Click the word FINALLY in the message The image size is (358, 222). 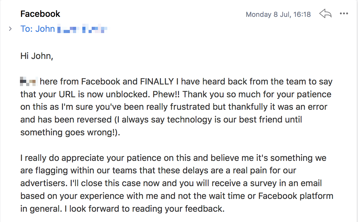click(157, 82)
